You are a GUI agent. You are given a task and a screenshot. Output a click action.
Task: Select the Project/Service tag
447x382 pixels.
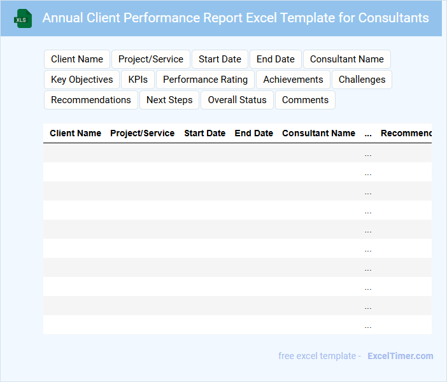point(151,59)
